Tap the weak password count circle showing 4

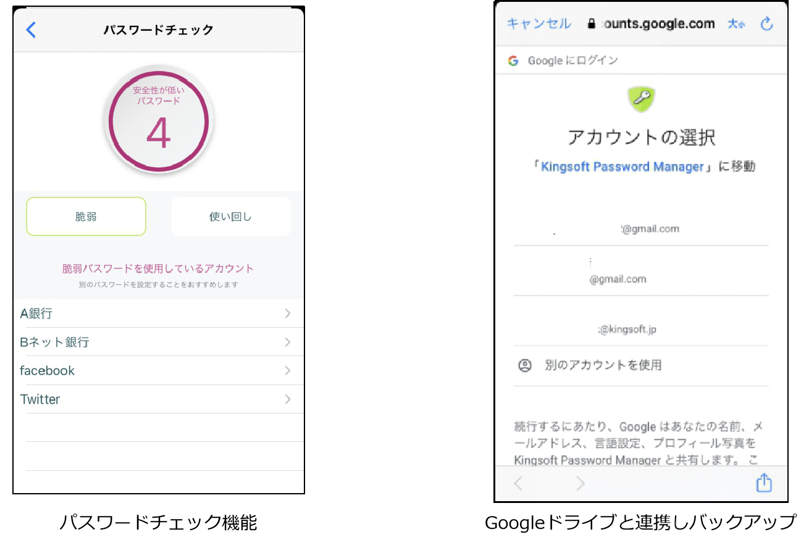(x=159, y=120)
